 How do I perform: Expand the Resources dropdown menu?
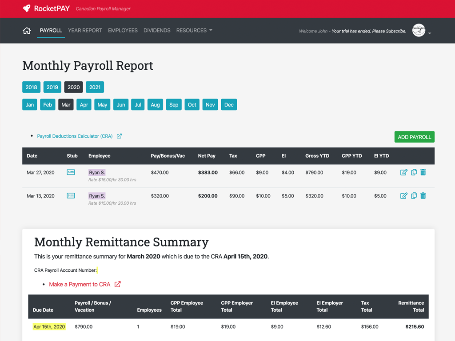click(x=194, y=31)
